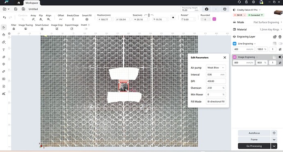
Task: Click the ruler measure tool in sidebar
Action: pos(4,72)
